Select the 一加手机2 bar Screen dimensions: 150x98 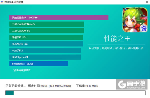45,50
